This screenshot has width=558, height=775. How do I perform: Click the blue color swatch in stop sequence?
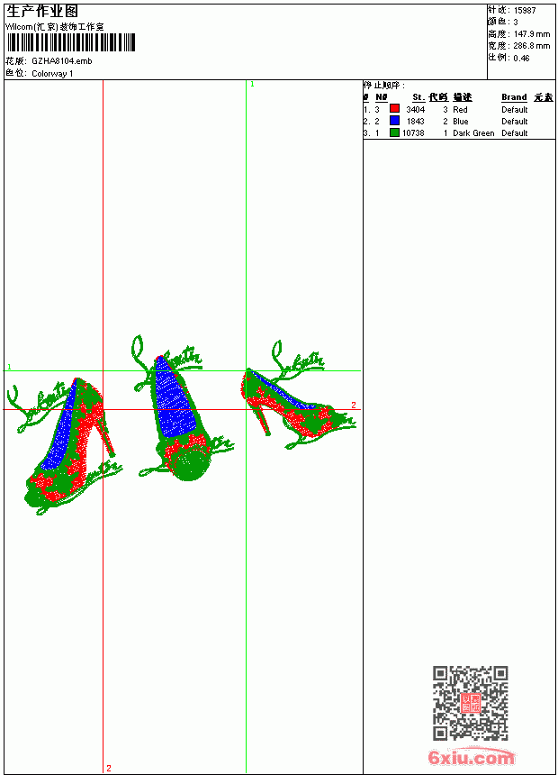click(x=394, y=120)
